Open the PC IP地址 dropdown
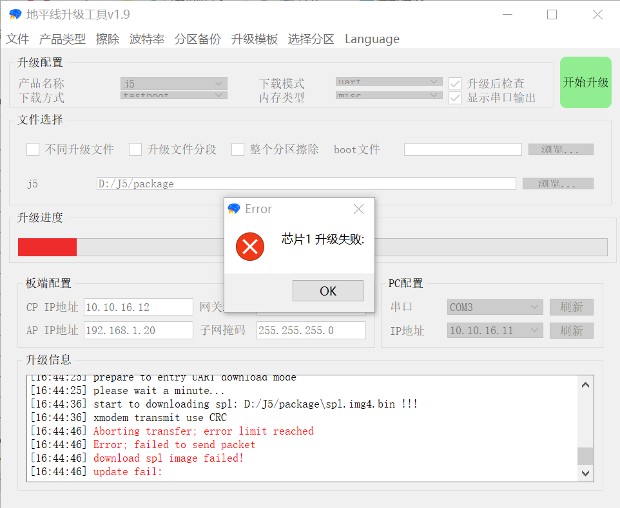The image size is (620, 508). tap(495, 330)
